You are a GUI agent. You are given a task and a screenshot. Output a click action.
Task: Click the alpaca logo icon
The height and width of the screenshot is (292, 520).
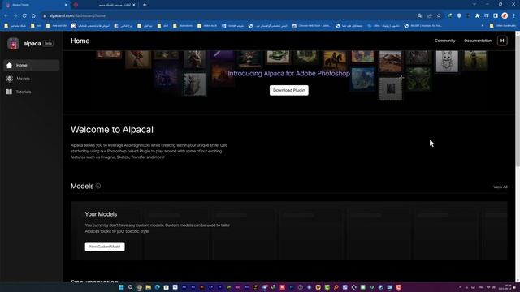pyautogui.click(x=13, y=43)
